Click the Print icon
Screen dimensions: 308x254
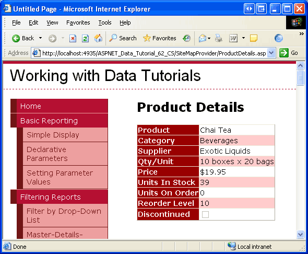pos(218,38)
